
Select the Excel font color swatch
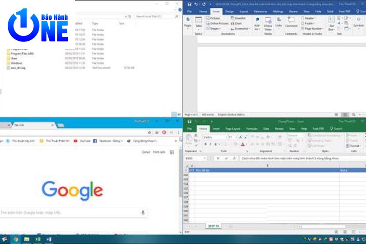coord(242,144)
